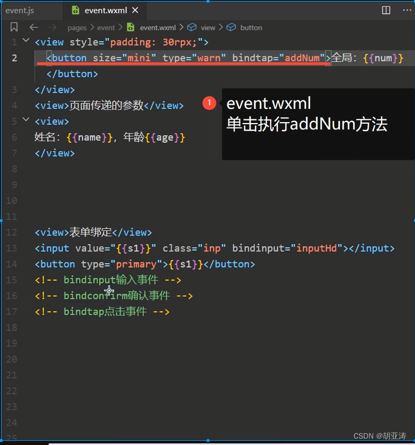Click the padding: 30rpx; style value

coord(153,42)
